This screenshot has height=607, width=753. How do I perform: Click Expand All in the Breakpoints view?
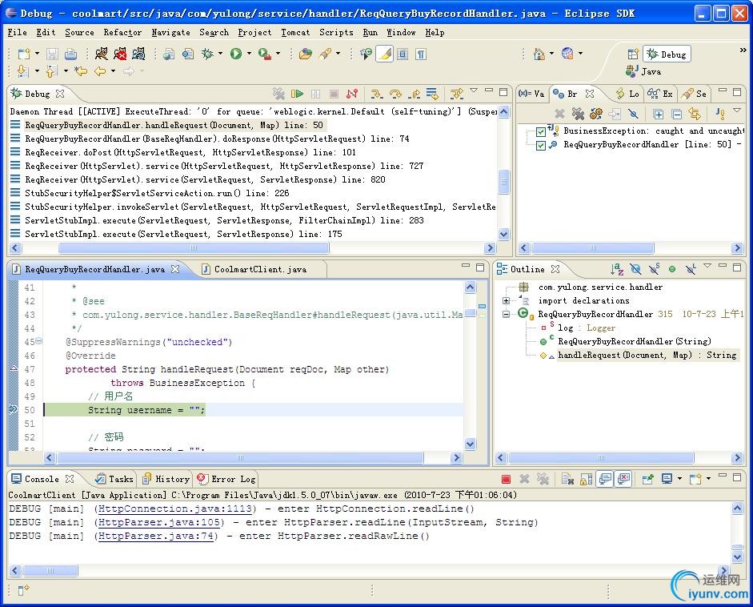[x=659, y=114]
